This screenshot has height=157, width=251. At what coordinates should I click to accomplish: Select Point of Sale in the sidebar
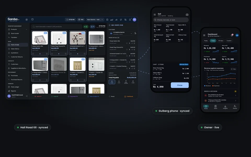(x=18, y=45)
